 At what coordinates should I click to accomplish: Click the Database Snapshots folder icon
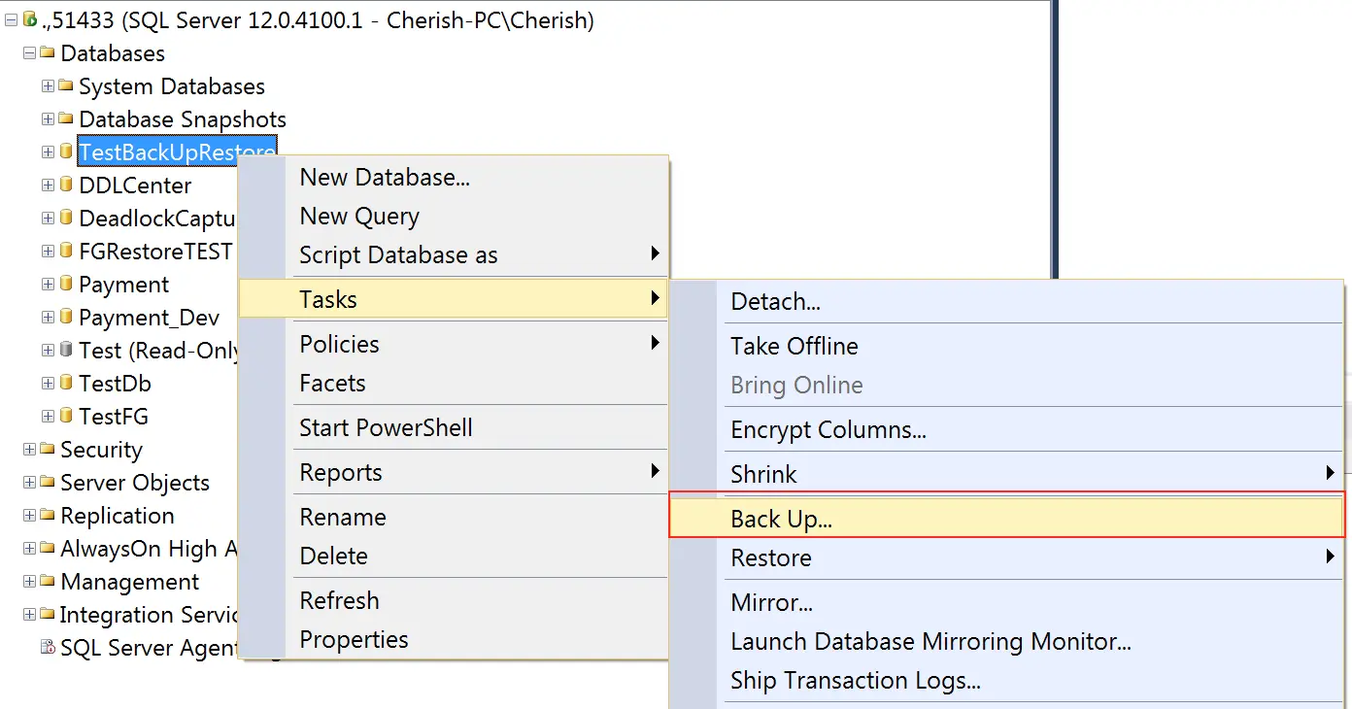click(66, 118)
